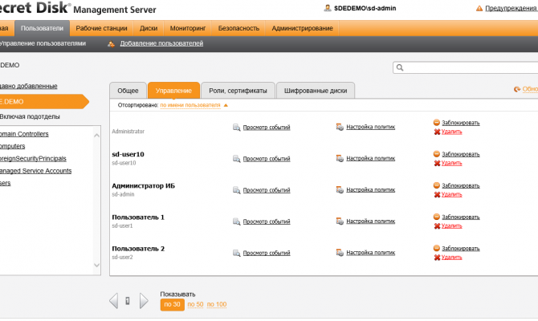
Task: Click the event viewer icon for Administrator
Action: [236, 128]
